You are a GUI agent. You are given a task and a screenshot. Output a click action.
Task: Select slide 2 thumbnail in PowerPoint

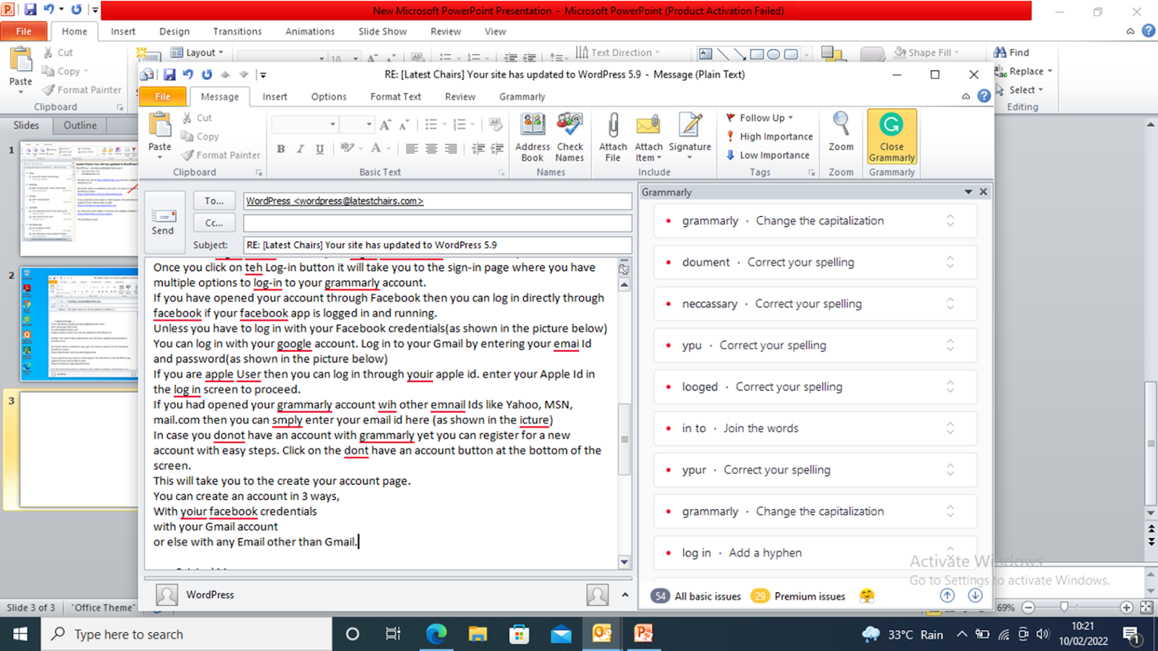tap(80, 323)
